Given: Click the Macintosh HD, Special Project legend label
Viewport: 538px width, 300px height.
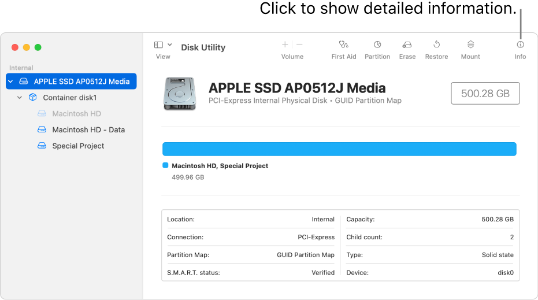Looking at the screenshot, I should coord(220,166).
